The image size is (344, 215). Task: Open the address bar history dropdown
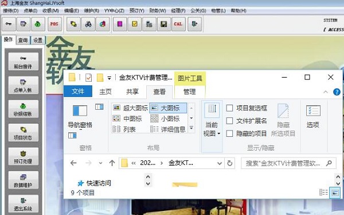(220, 163)
